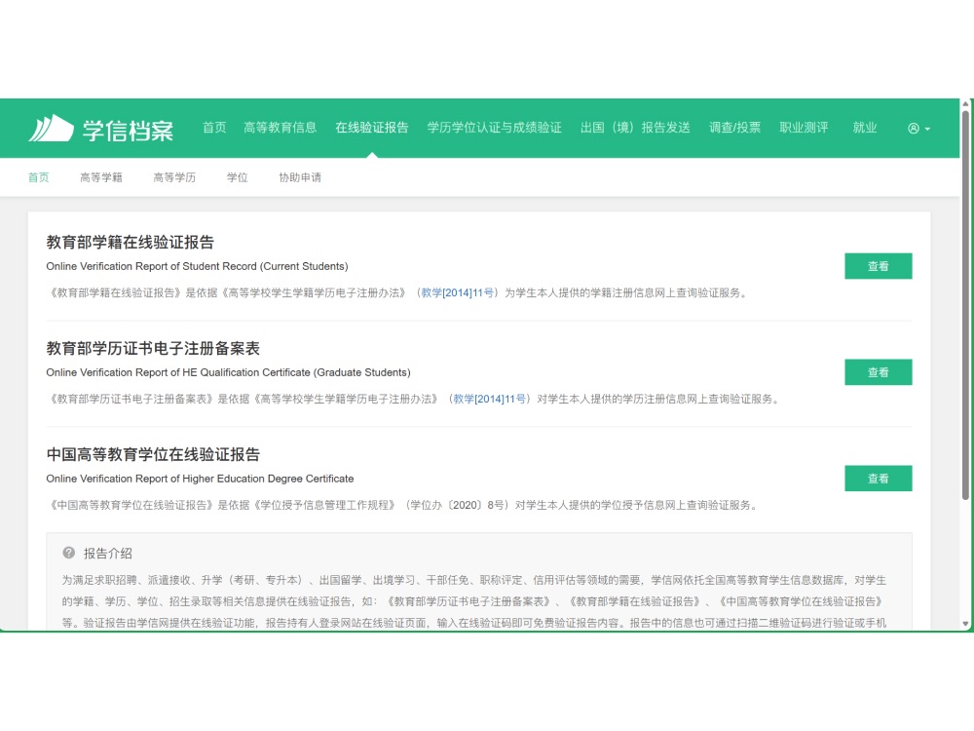Click the 教育部学籍在线验证报告 heading
This screenshot has width=974, height=731.
(130, 243)
